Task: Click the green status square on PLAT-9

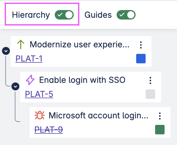Action: tap(160, 130)
